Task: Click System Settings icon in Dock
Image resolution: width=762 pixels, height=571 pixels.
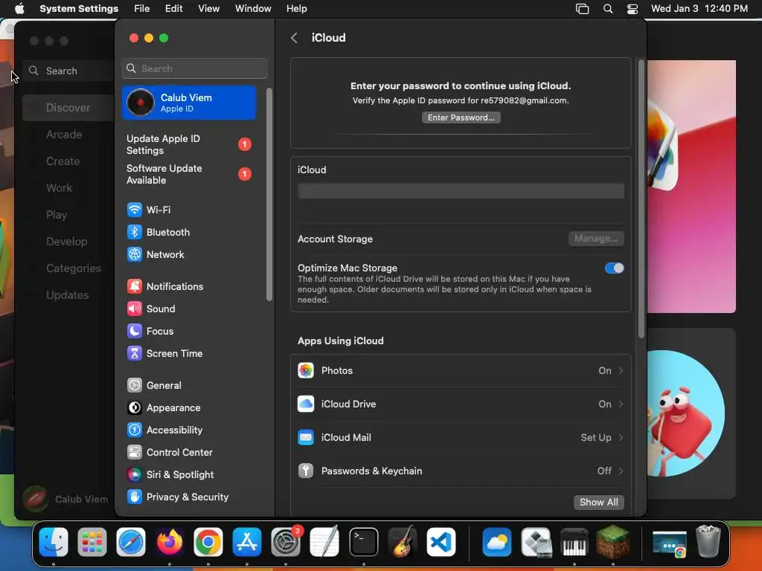Action: click(x=286, y=542)
